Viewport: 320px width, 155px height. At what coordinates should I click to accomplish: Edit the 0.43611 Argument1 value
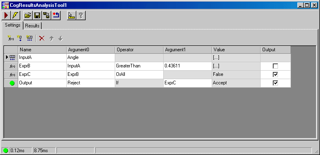(187, 66)
